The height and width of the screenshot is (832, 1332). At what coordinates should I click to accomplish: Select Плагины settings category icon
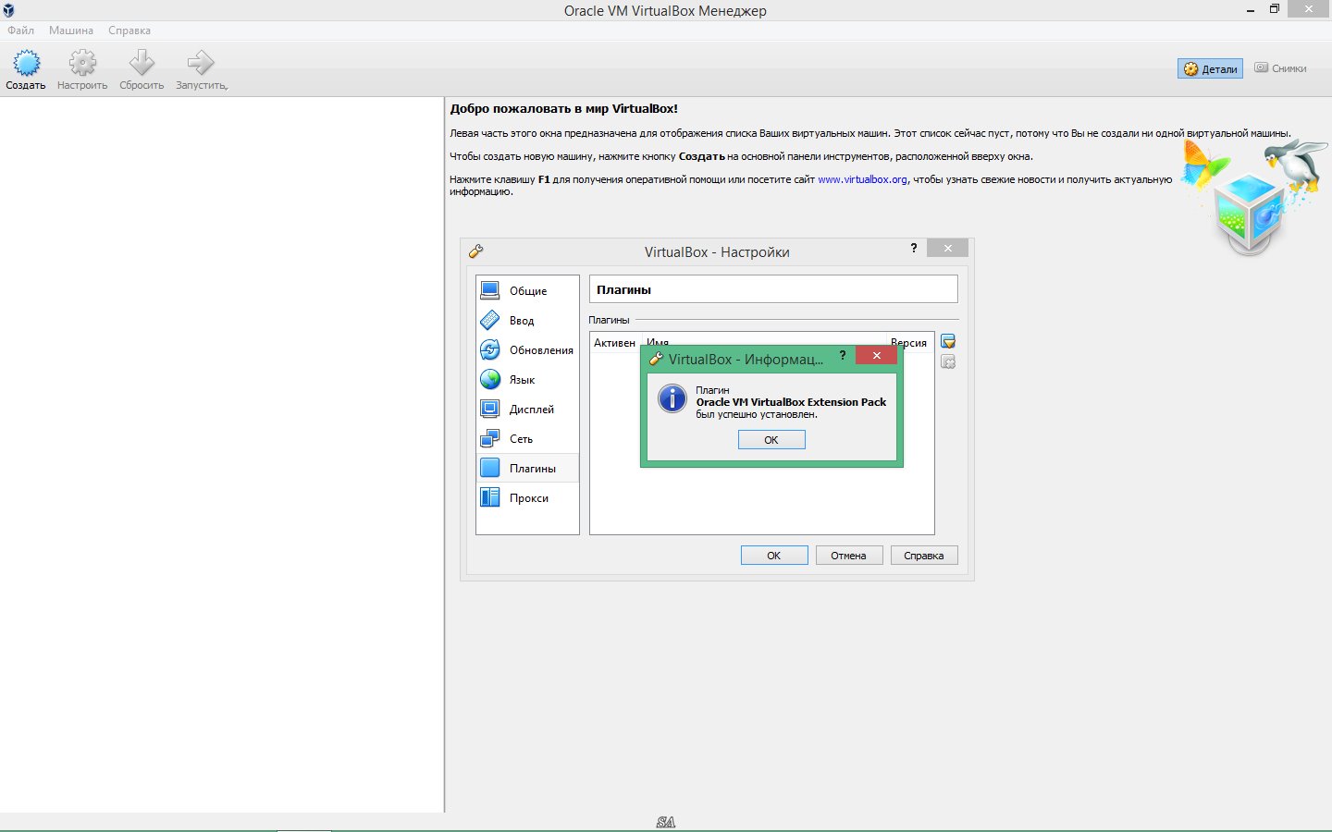coord(490,468)
